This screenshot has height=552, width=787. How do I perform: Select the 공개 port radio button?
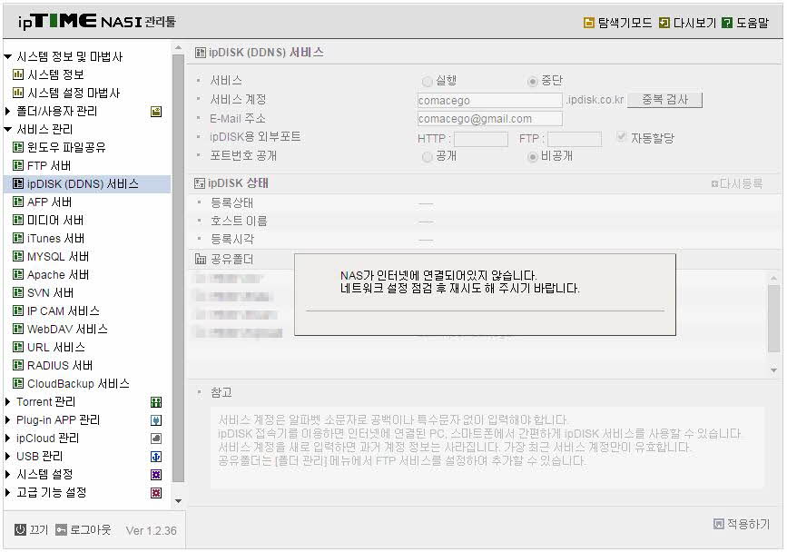pyautogui.click(x=428, y=157)
